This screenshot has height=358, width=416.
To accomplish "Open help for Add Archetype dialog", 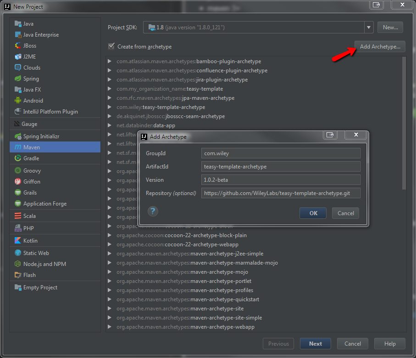I will pos(153,212).
